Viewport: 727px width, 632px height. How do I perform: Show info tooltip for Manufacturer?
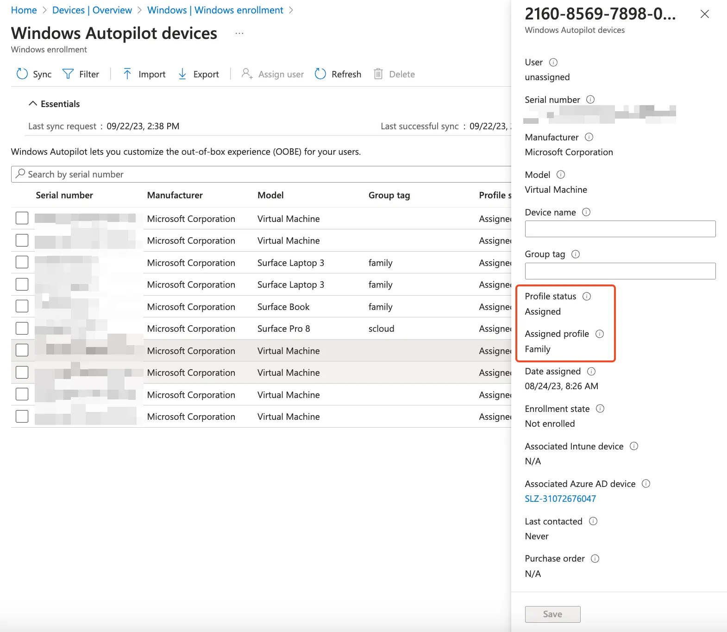tap(589, 137)
